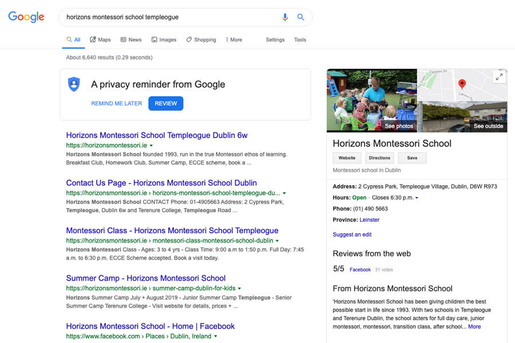
Task: Switch to the Images tab
Action: coord(164,39)
